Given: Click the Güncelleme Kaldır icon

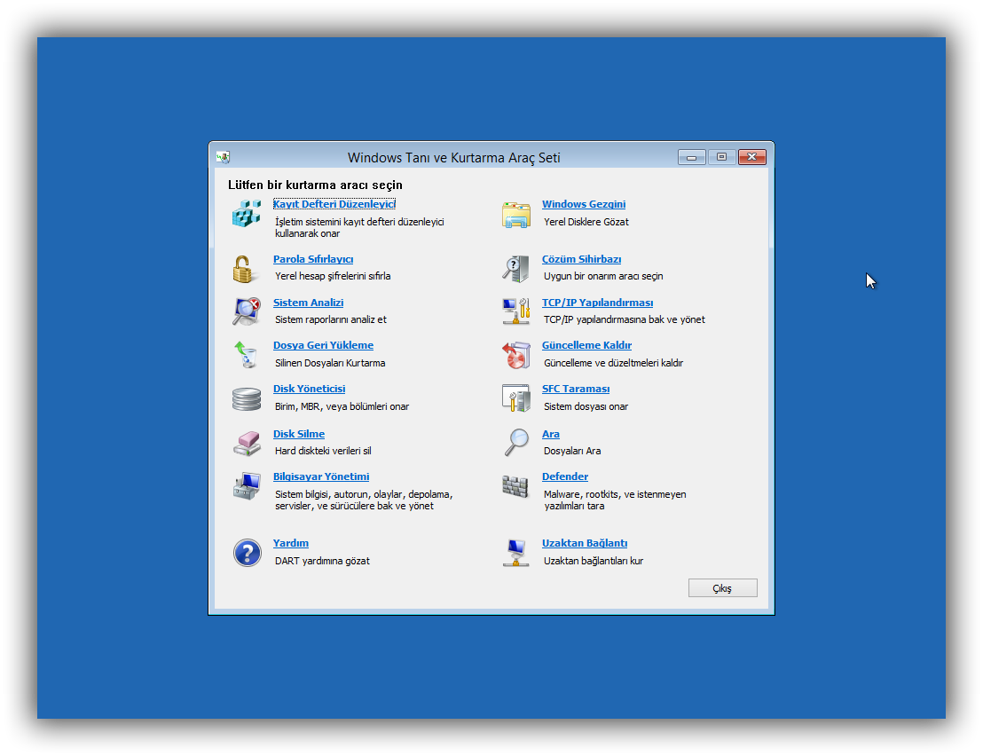Looking at the screenshot, I should pos(515,354).
